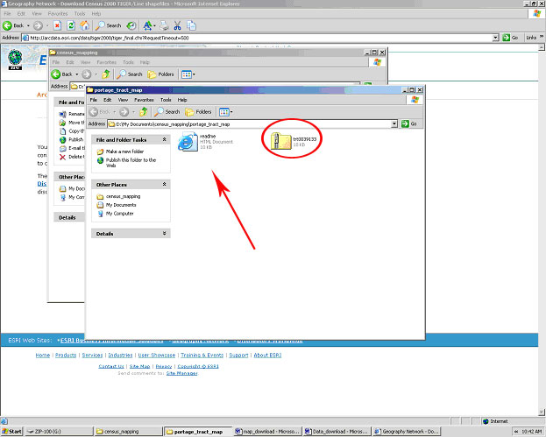
Task: Click Cut scissors icon in Internet Explorer toolbar
Action: click(178, 25)
